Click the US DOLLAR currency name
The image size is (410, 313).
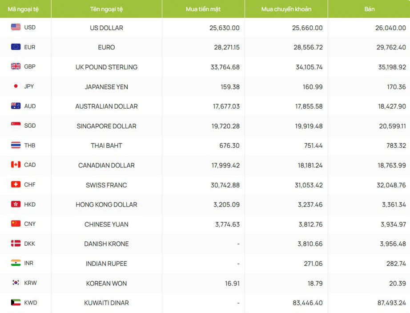click(x=106, y=28)
